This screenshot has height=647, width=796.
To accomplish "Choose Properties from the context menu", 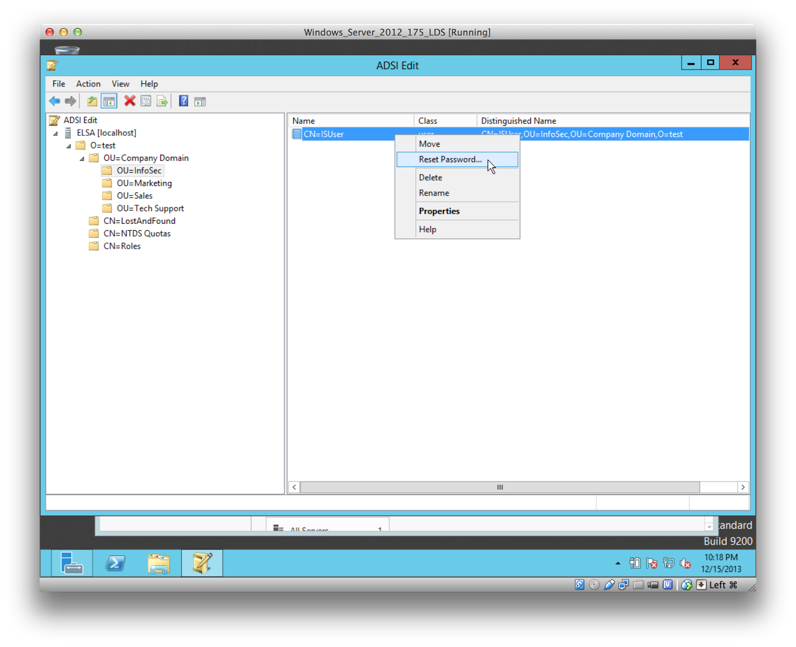I will (457, 211).
